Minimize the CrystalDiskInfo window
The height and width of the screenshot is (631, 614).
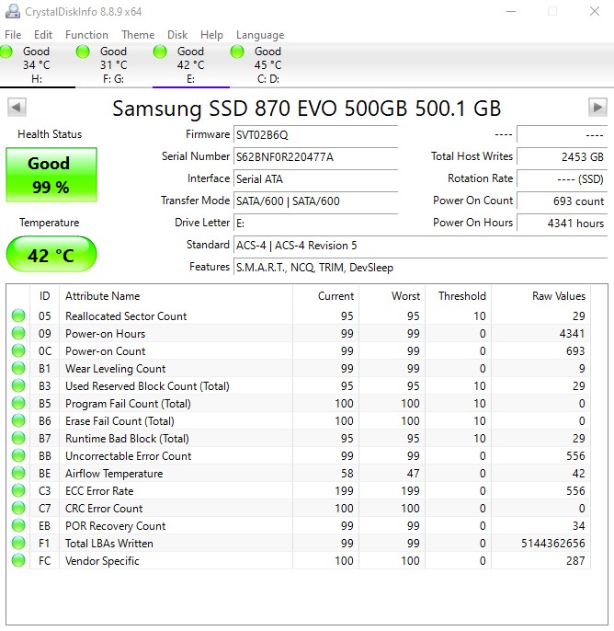tap(511, 11)
